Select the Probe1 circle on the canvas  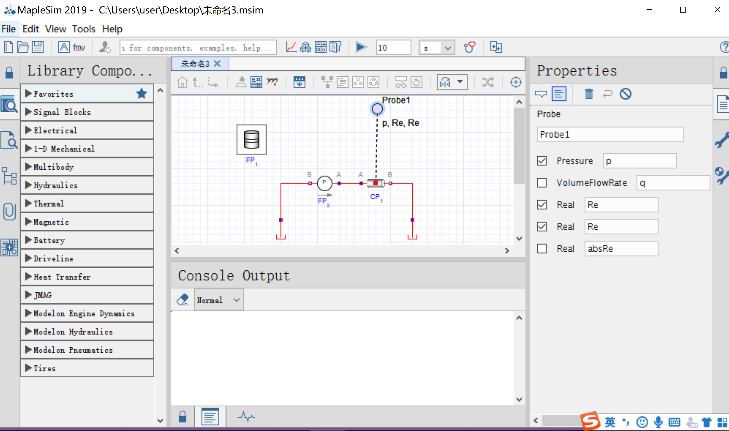377,109
